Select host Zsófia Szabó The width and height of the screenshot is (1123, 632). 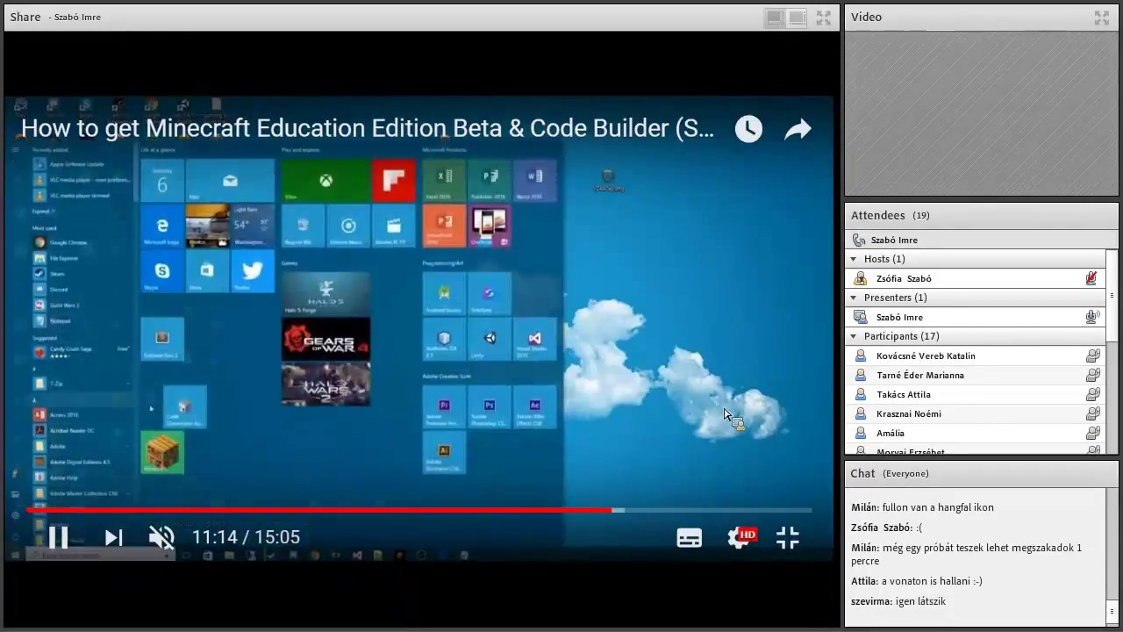(976, 278)
